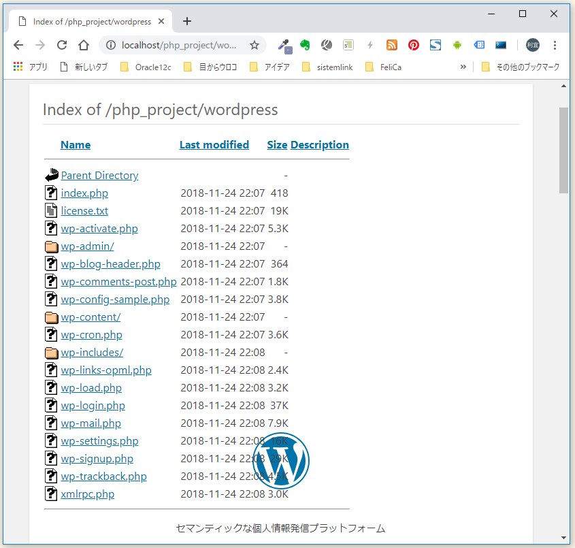Open the wp-signup.php link
This screenshot has width=575, height=548.
[97, 459]
